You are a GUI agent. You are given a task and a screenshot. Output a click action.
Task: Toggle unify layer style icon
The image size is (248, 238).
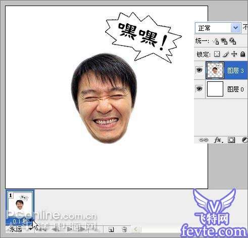pyautogui.click(x=232, y=41)
